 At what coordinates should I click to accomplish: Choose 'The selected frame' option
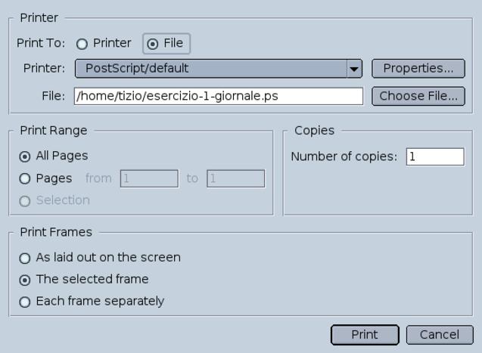coord(26,280)
